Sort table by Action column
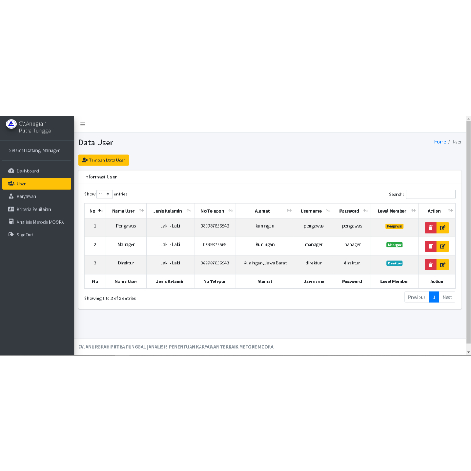 (x=437, y=211)
